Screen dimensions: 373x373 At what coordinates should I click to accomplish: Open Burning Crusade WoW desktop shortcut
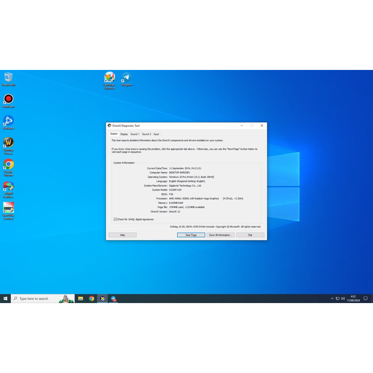point(8,142)
